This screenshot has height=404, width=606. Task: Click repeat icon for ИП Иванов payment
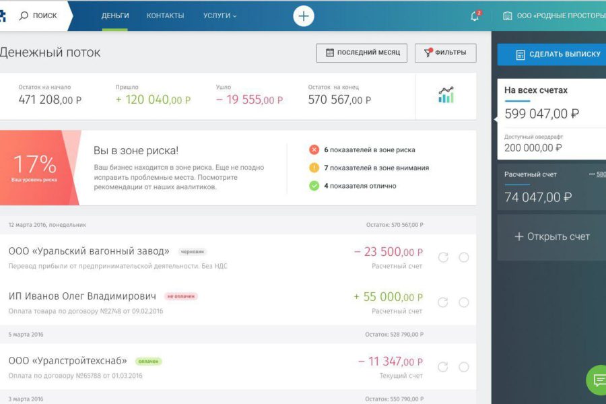click(443, 302)
